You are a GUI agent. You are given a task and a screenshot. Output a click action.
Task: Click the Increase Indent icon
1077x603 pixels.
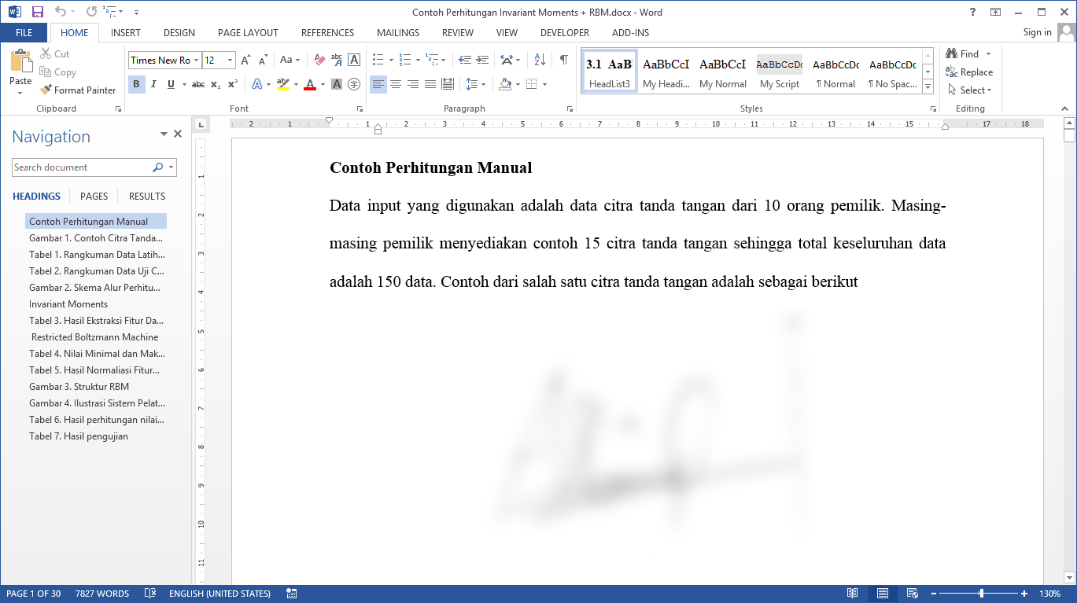(481, 60)
